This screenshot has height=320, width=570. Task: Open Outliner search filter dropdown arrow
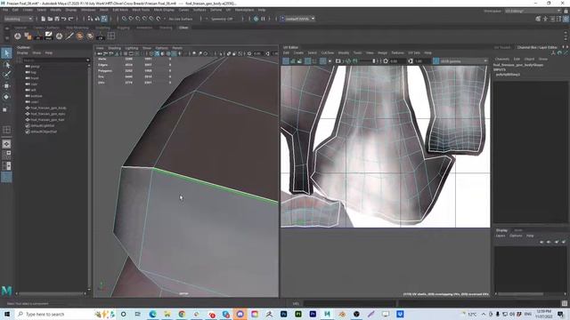pyautogui.click(x=87, y=60)
